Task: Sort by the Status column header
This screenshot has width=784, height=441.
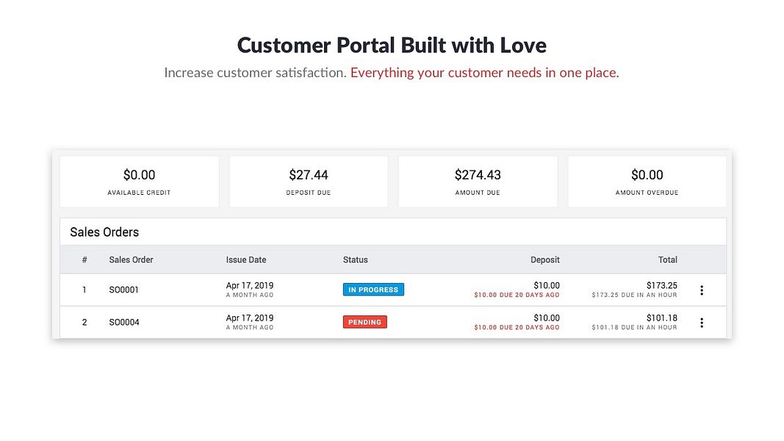Action: point(356,259)
